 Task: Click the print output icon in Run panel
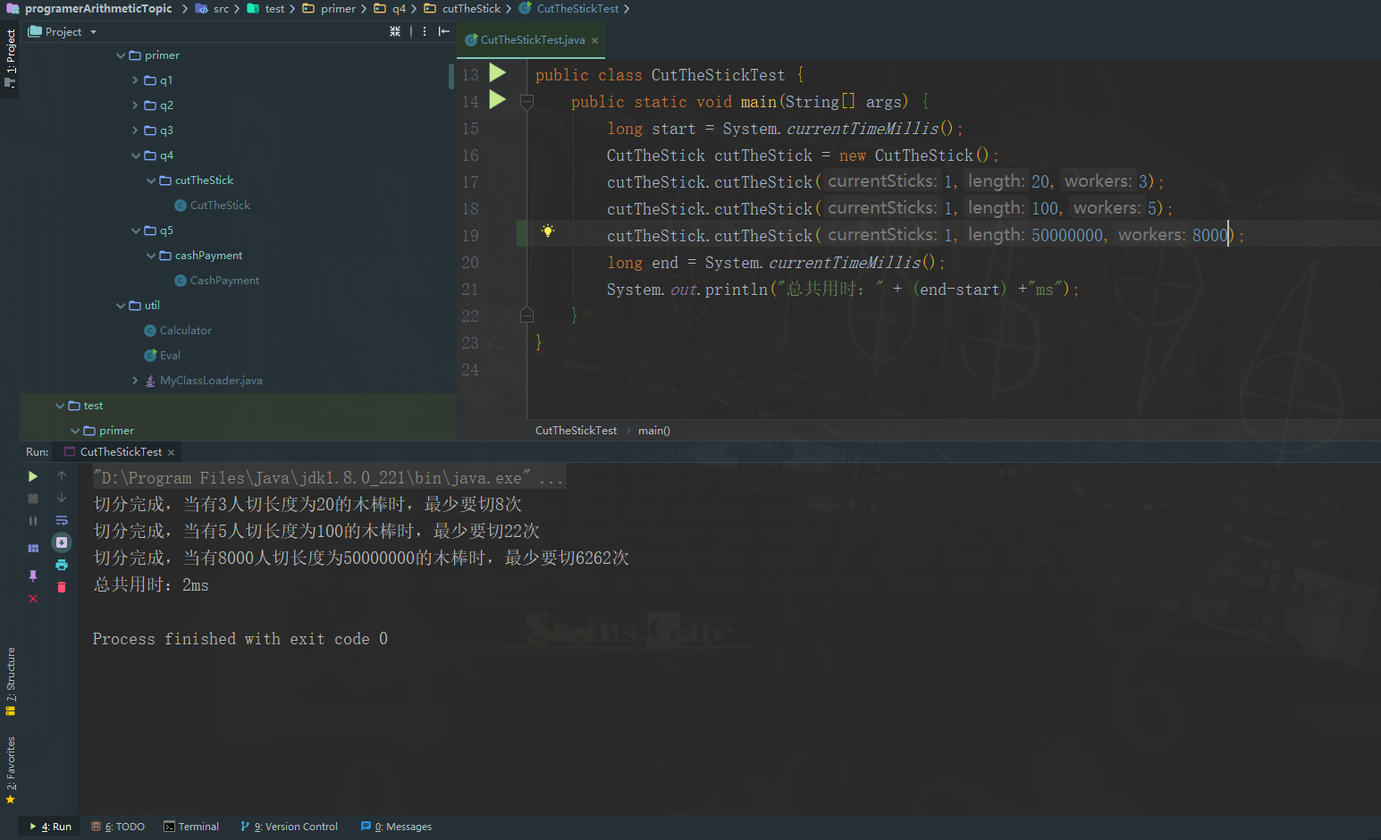[62, 565]
